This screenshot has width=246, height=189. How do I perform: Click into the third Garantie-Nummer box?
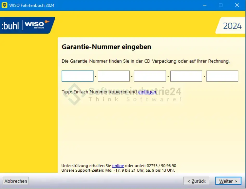(x=150, y=76)
